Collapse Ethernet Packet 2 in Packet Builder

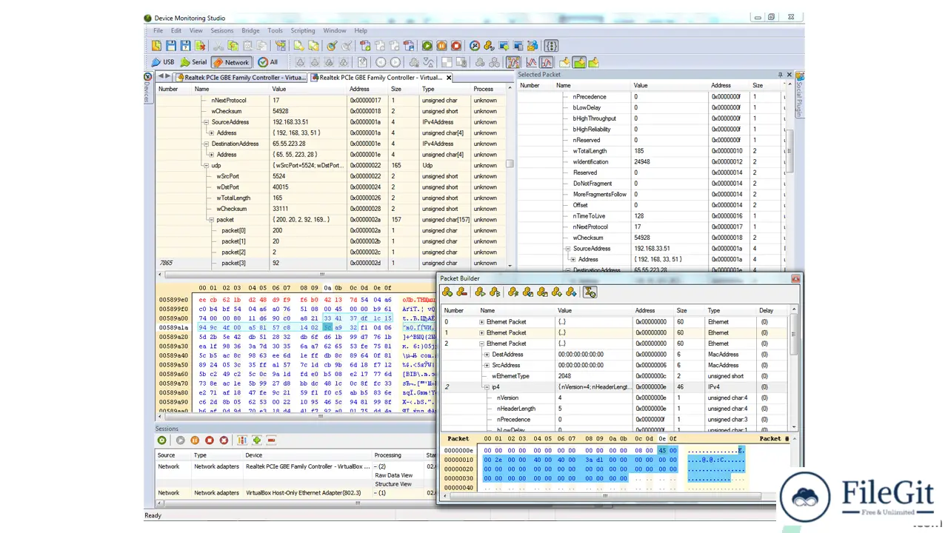481,343
